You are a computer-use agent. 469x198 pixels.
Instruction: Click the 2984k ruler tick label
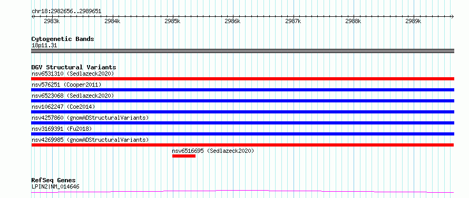click(x=112, y=21)
